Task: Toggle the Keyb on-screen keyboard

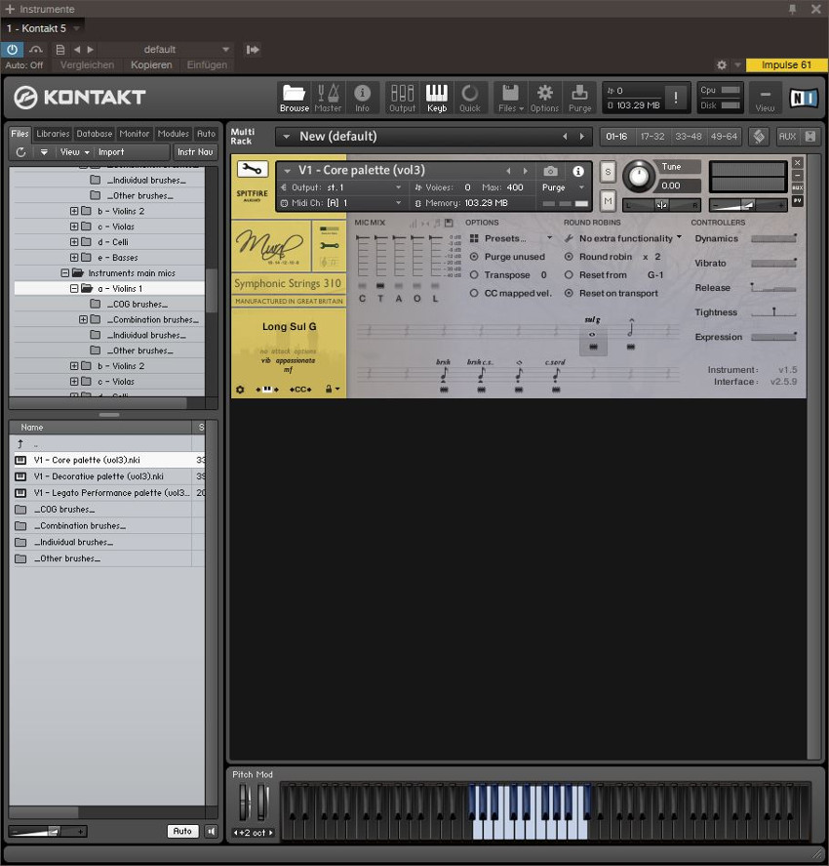Action: pos(436,99)
